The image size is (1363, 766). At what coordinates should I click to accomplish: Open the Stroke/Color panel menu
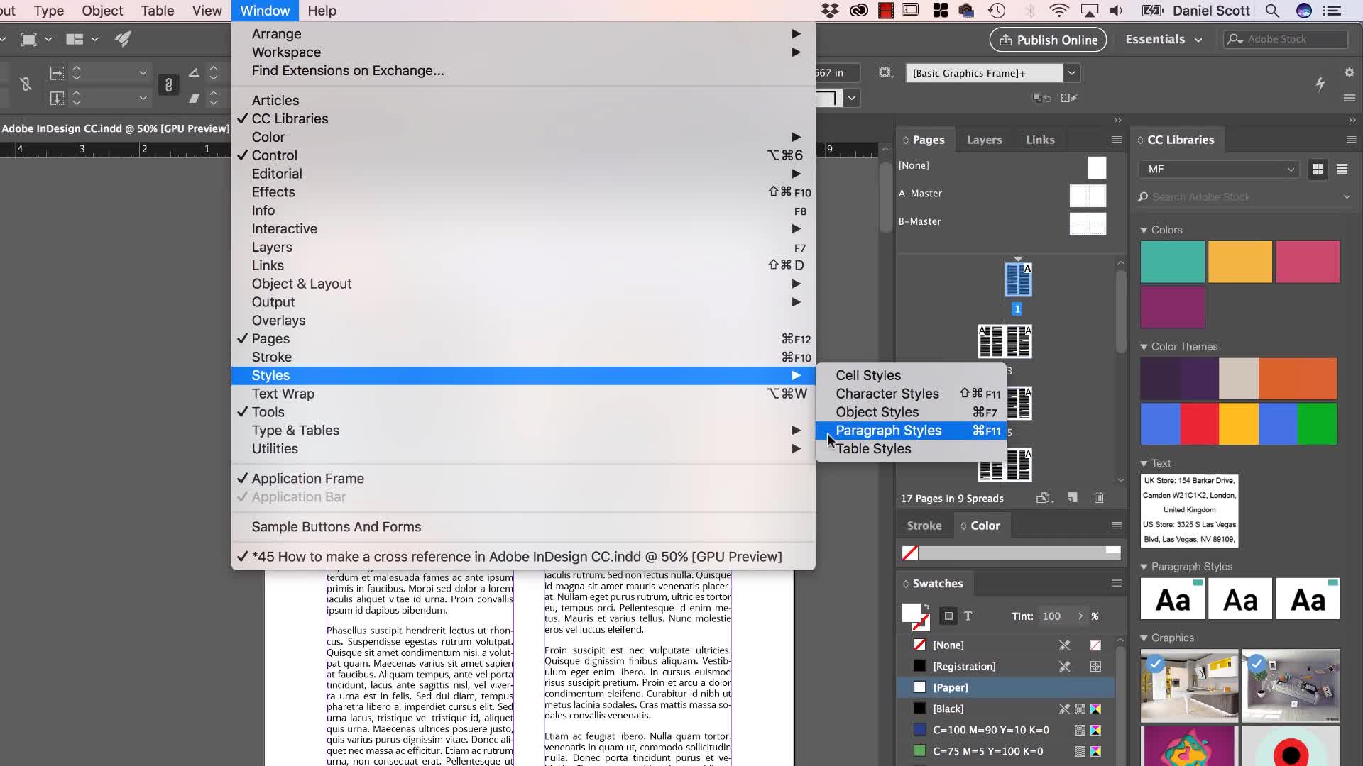click(x=1117, y=526)
